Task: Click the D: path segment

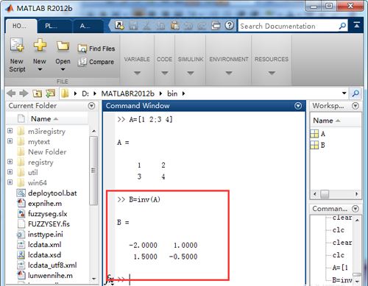Action: click(85, 93)
